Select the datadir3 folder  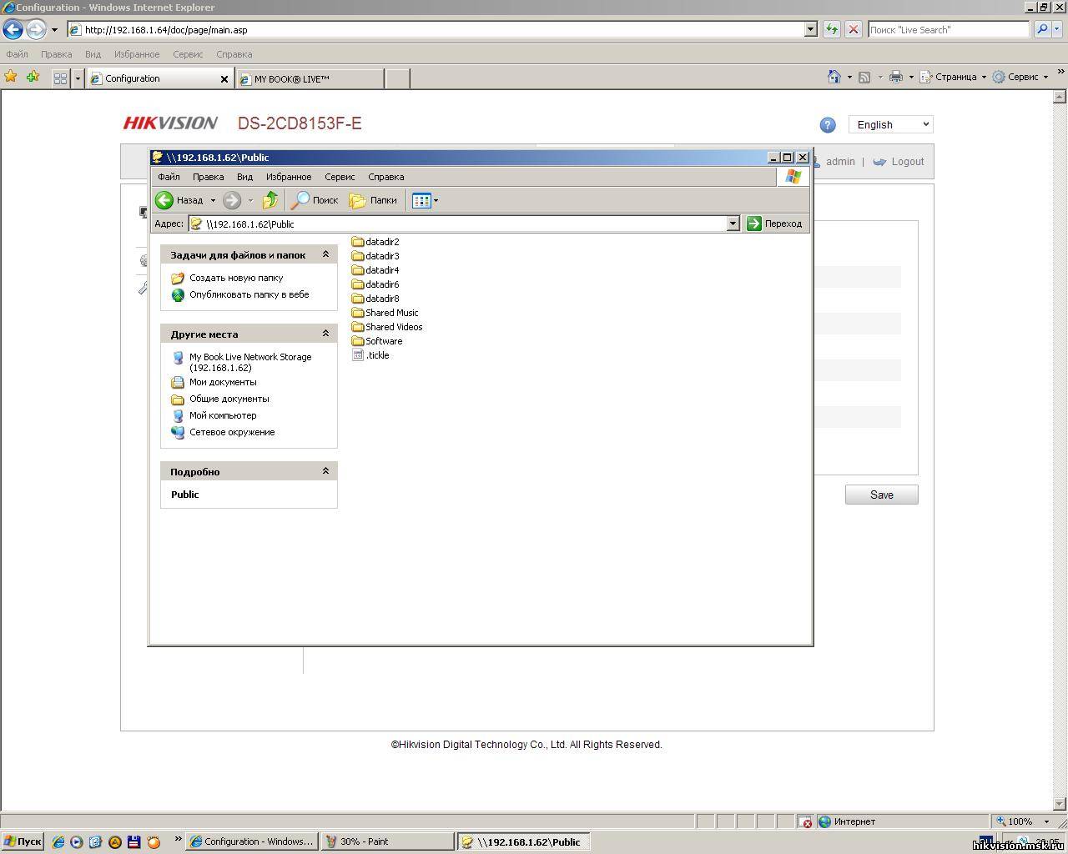tap(375, 256)
